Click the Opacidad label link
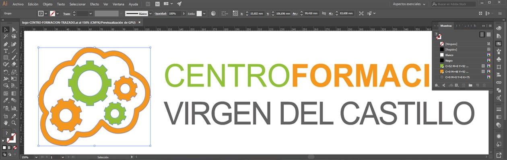 coord(161,14)
